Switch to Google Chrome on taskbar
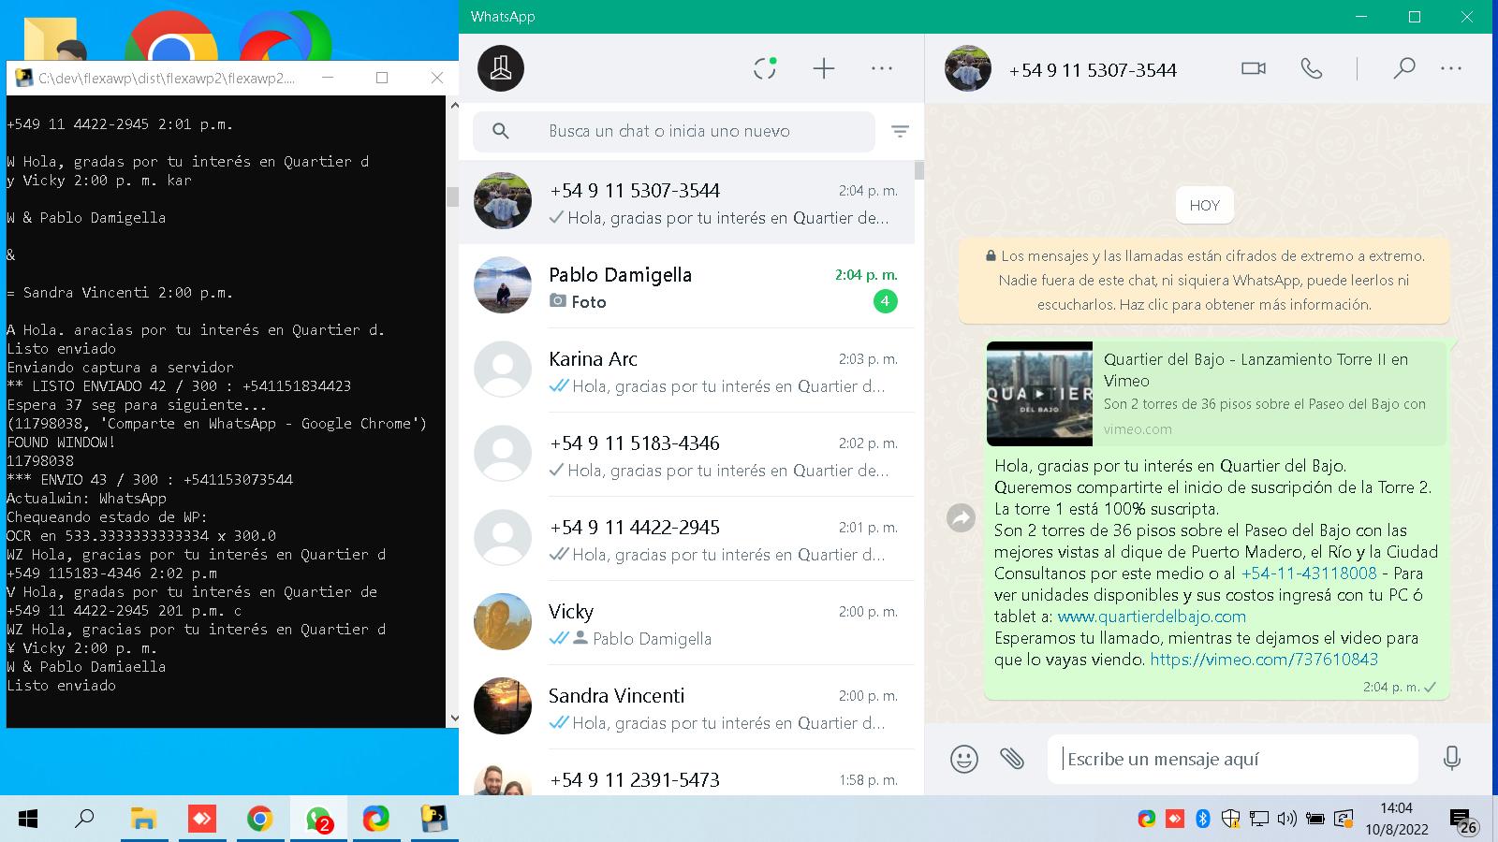 pos(259,820)
